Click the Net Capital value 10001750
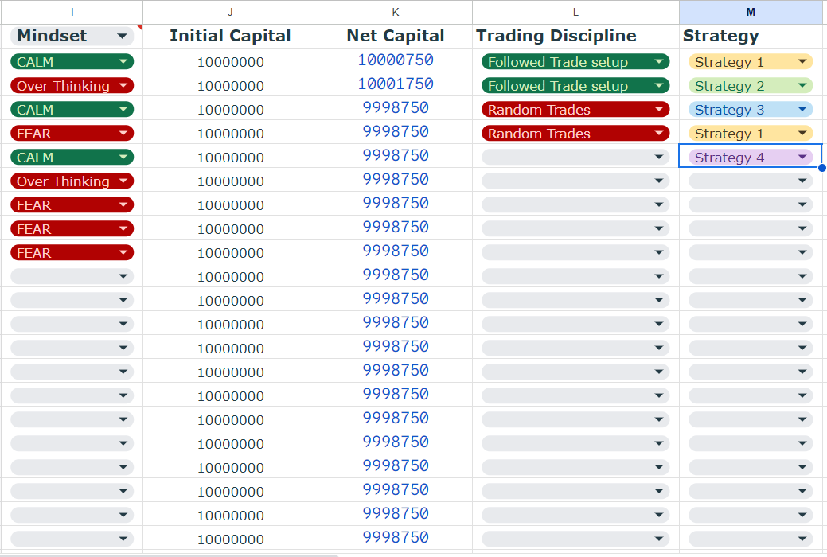Screen dimensions: 827x557 coord(396,84)
